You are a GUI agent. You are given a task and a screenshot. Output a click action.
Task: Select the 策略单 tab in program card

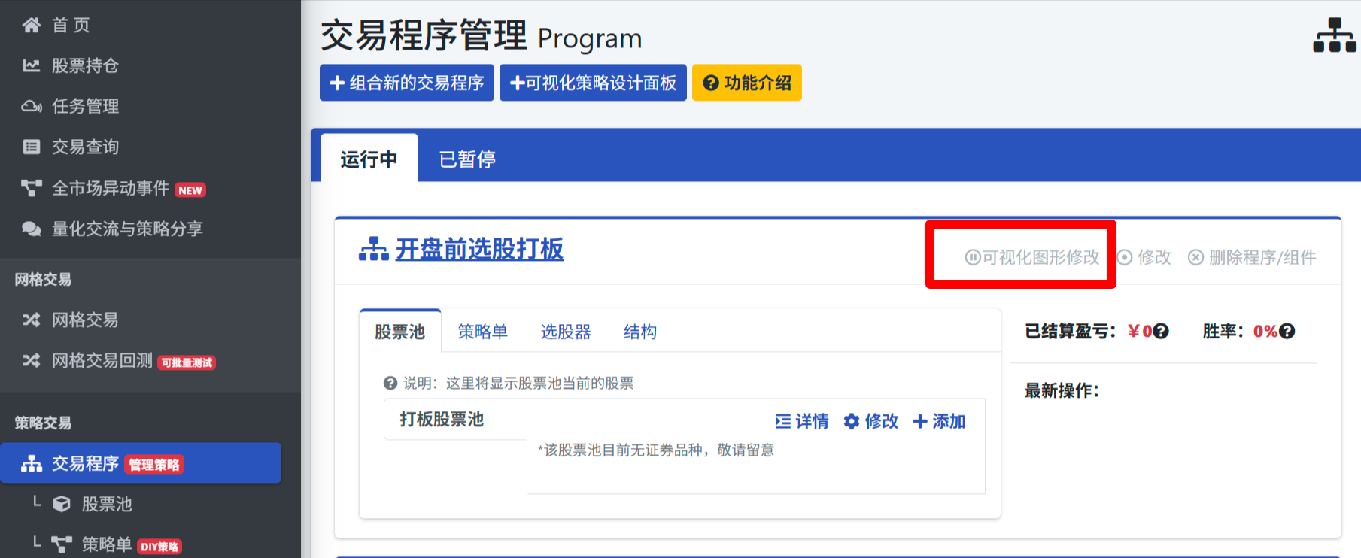pyautogui.click(x=482, y=332)
